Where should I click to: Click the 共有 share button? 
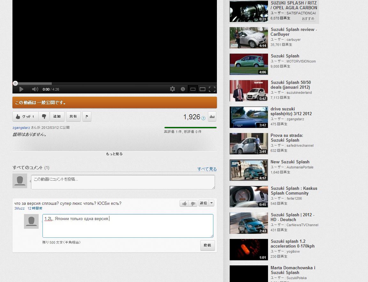point(73,116)
